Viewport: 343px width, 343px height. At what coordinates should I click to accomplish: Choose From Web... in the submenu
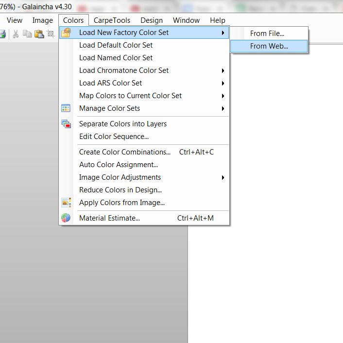point(269,46)
